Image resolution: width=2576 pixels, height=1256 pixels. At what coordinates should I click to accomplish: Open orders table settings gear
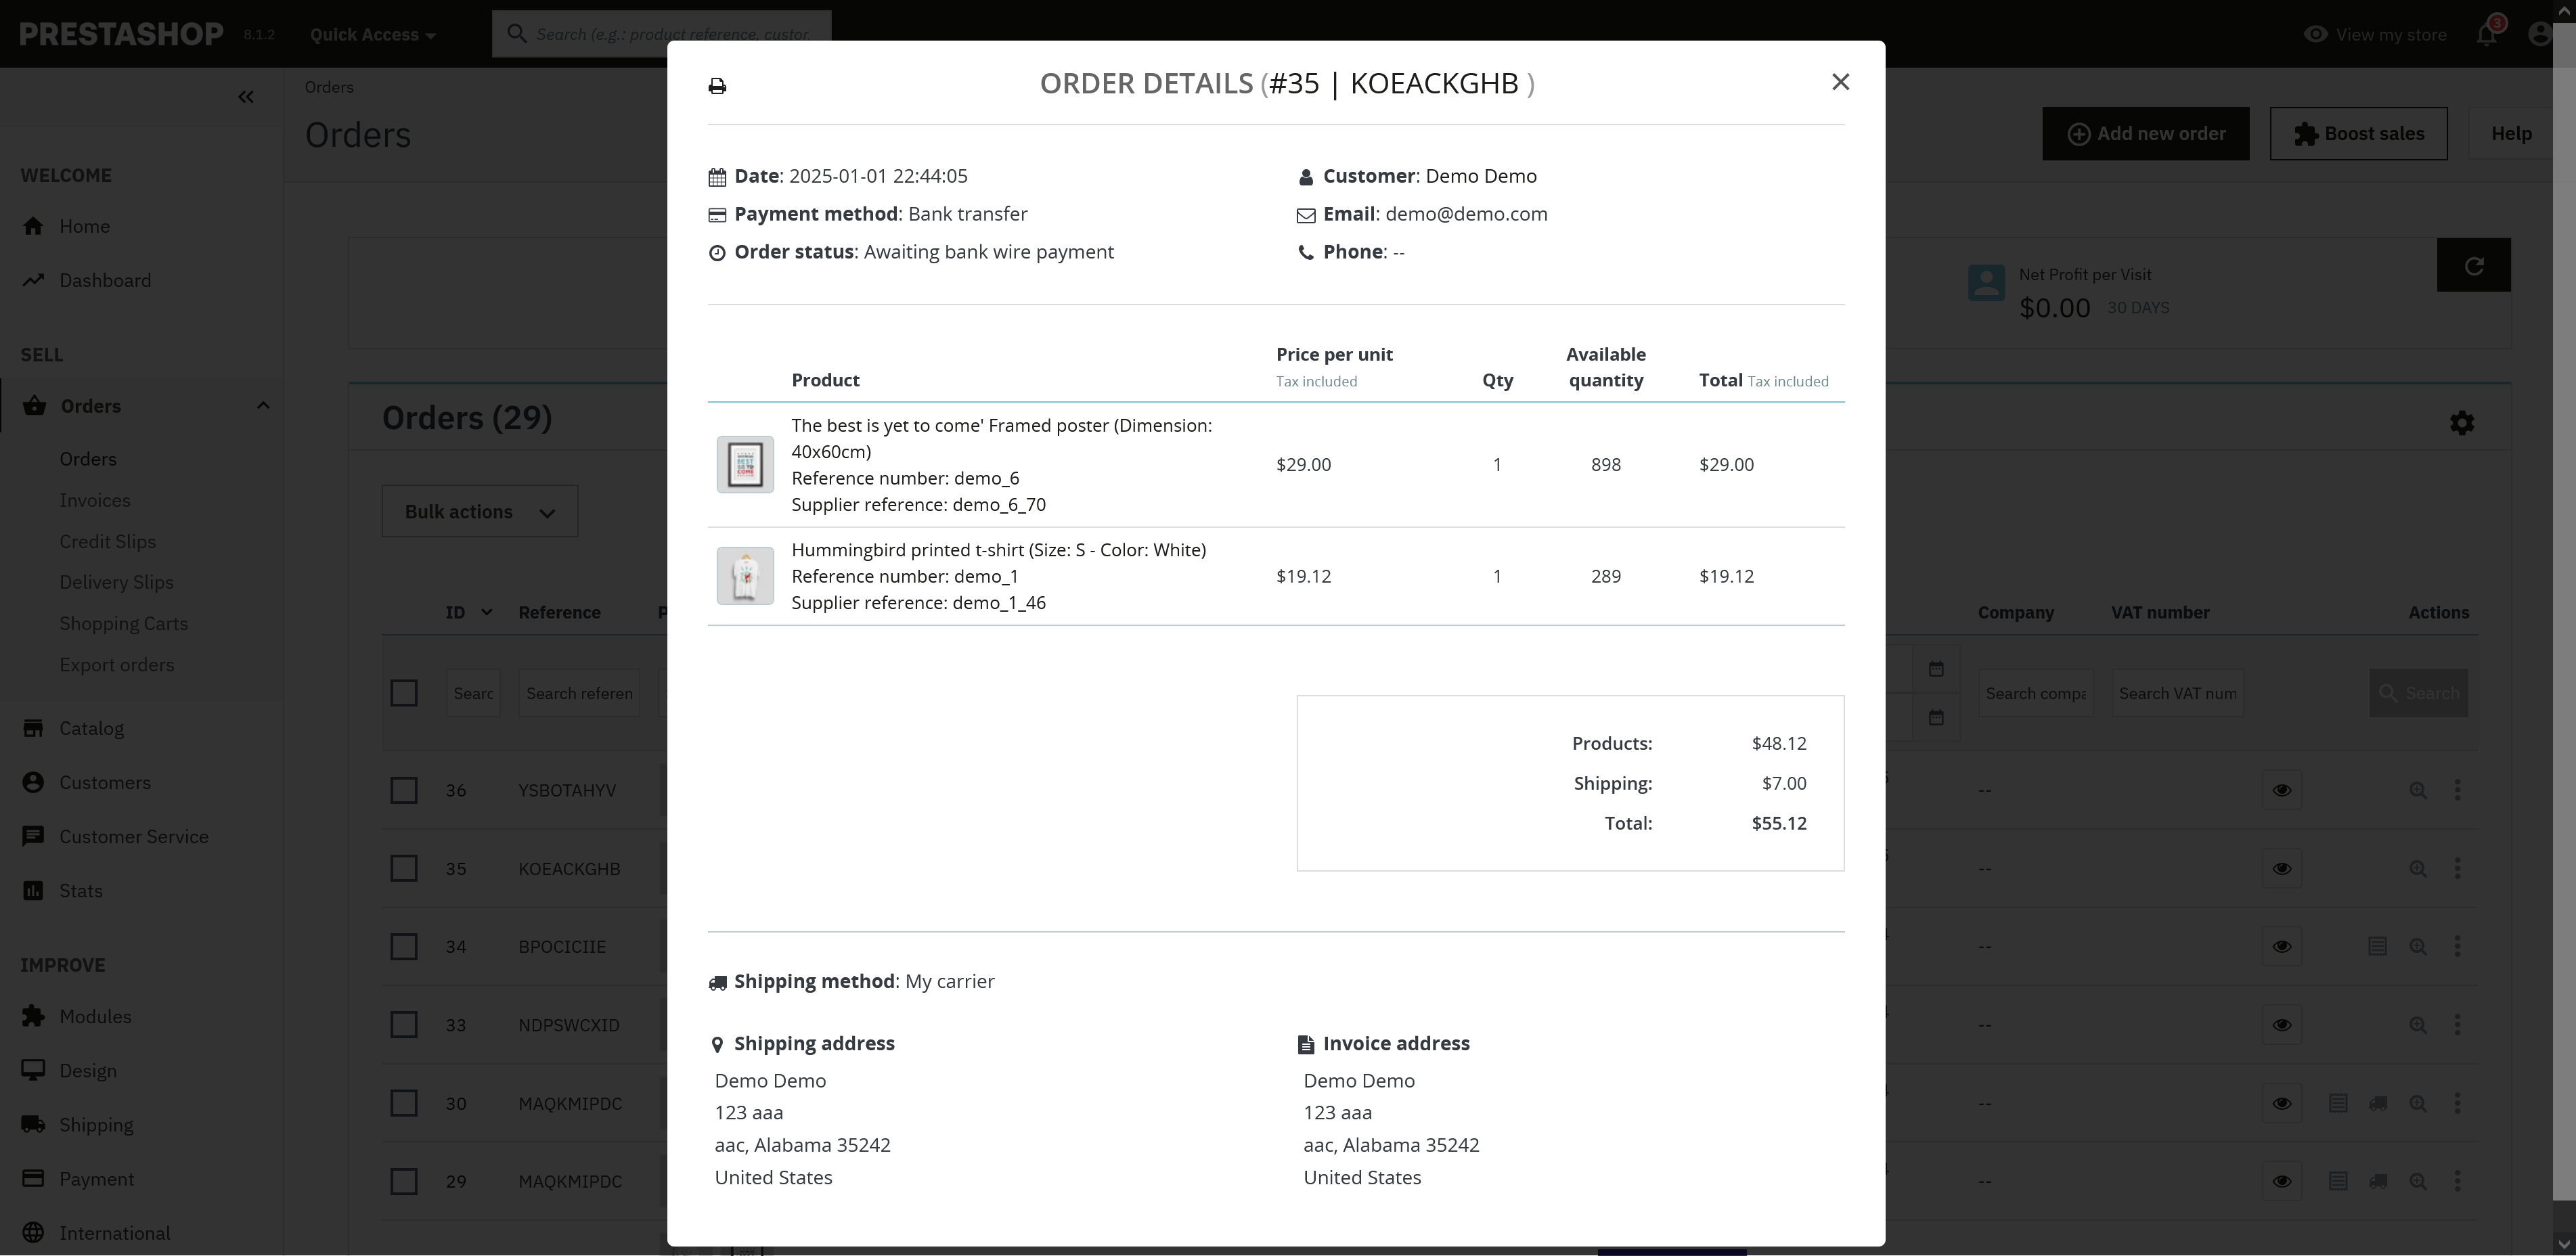(x=2462, y=423)
